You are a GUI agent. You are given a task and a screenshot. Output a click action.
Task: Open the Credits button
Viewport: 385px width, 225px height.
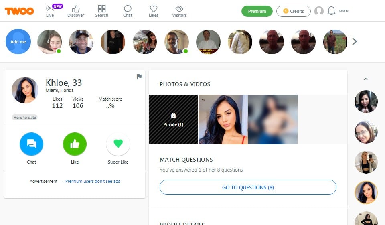(x=294, y=11)
